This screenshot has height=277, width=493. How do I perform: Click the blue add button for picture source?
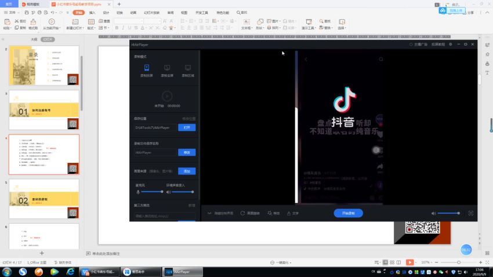(x=187, y=171)
